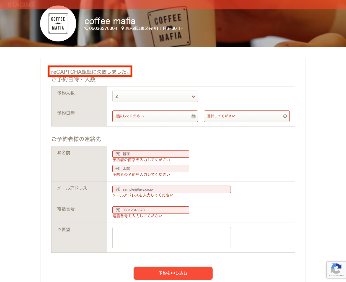
Task: Click the surname field 例）新宿
Action: [x=151, y=154]
